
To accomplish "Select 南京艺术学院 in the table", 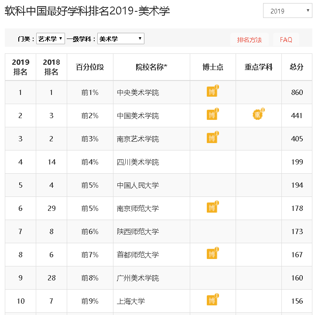I will click(138, 139).
